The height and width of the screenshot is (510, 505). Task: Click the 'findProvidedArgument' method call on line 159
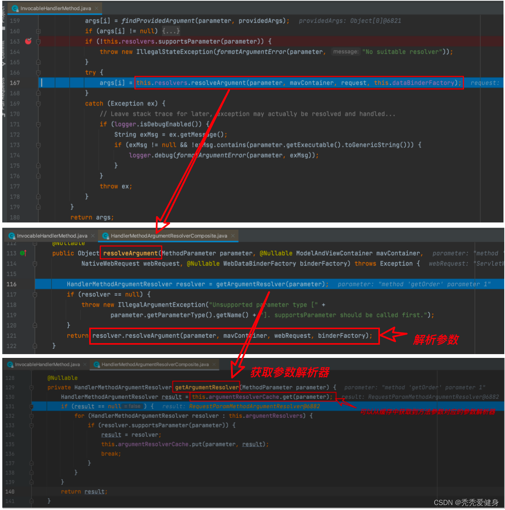(x=158, y=21)
